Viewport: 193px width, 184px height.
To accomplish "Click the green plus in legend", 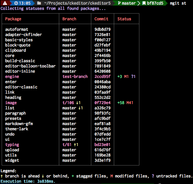I will (73, 176).
